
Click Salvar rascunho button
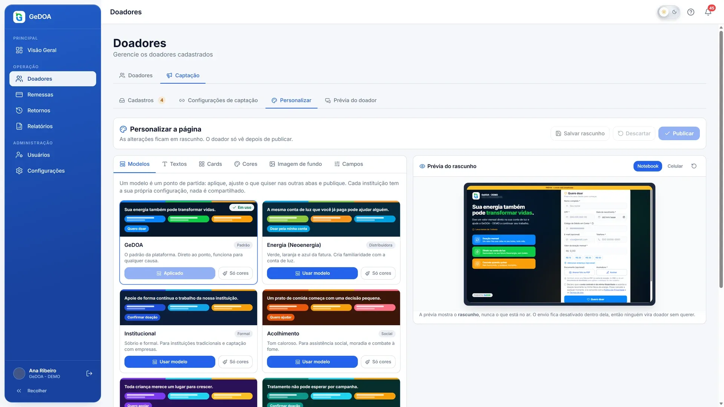pos(580,133)
